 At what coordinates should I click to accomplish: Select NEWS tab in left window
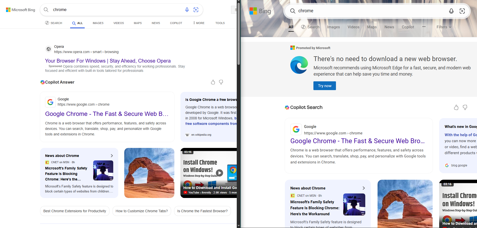pos(156,23)
